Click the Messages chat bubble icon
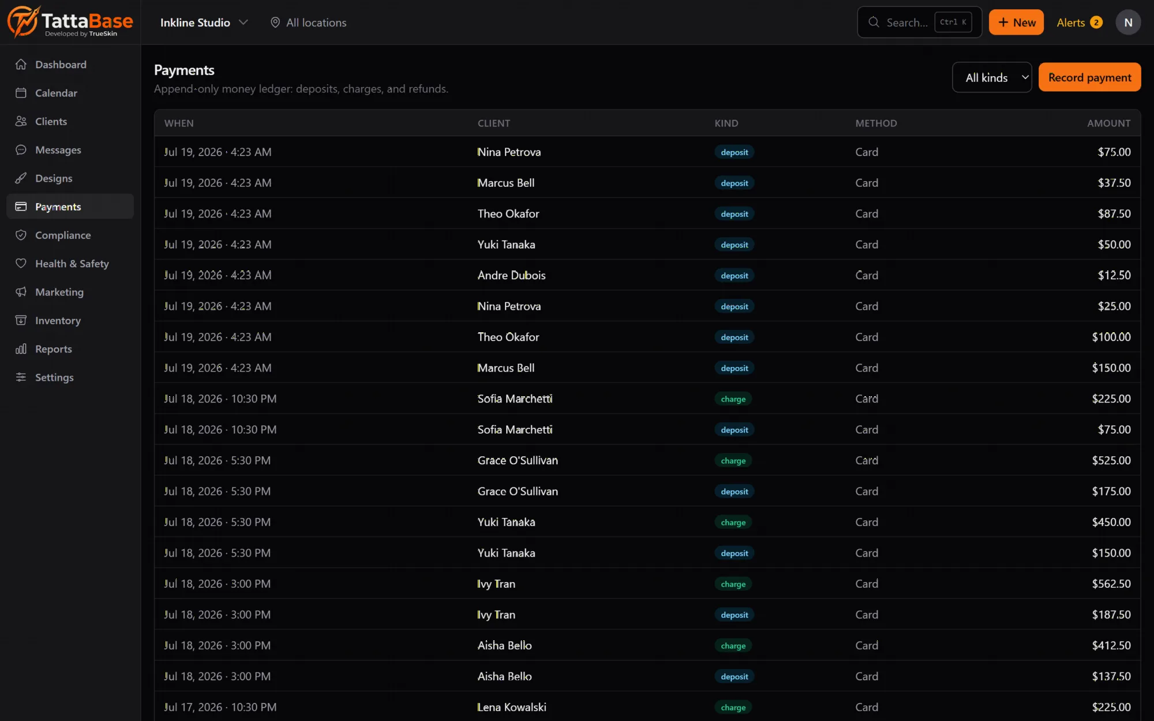The width and height of the screenshot is (1154, 721). click(x=21, y=150)
